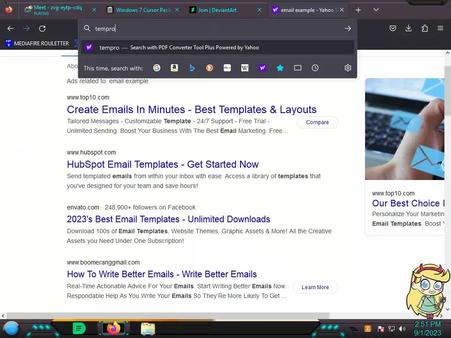Click the network tray icon
Image resolution: width=451 pixels, height=338 pixels.
pos(392,328)
